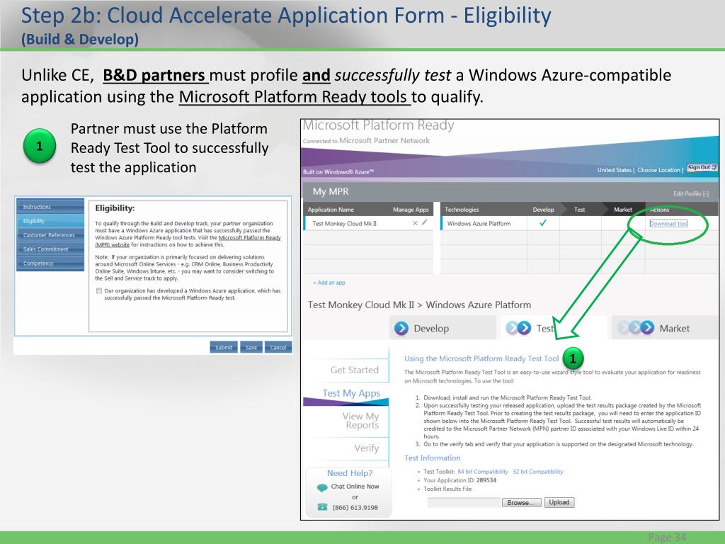
Task: Click the Application ID 289534 value
Action: coord(486,480)
